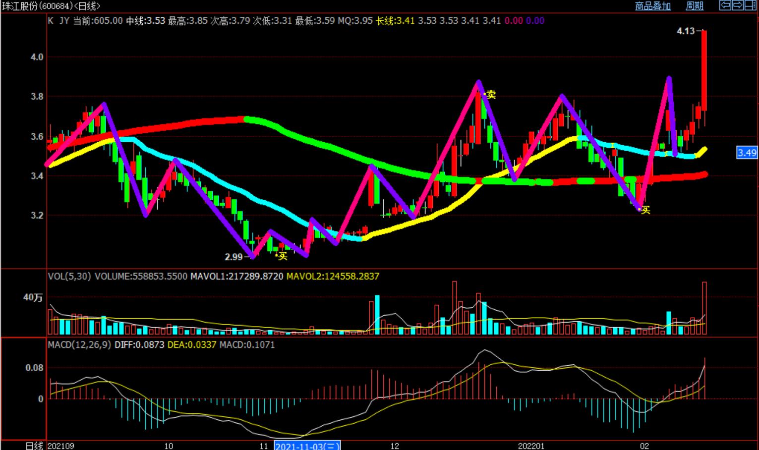Image resolution: width=759 pixels, height=450 pixels.
Task: Click the 长线:3.41 value
Action: (395, 20)
